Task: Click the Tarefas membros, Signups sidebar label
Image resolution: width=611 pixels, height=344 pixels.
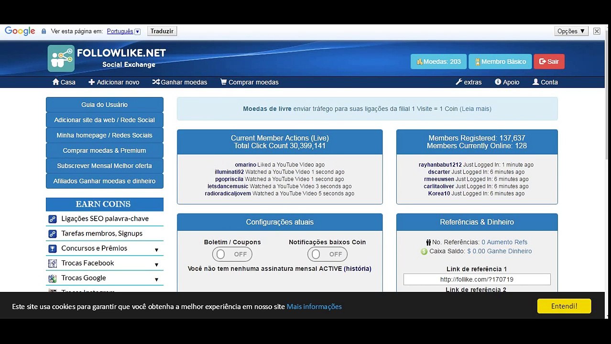Action: pos(102,234)
